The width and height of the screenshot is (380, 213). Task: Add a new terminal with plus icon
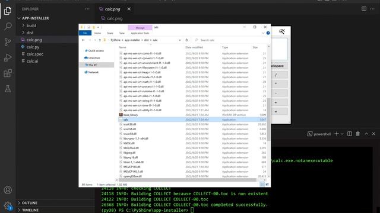337,134
